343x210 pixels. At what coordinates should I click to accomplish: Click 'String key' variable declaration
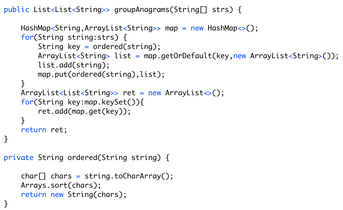click(x=59, y=47)
